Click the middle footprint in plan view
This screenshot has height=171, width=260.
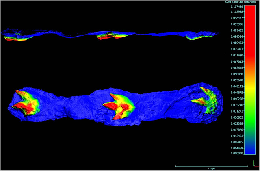click(x=119, y=106)
